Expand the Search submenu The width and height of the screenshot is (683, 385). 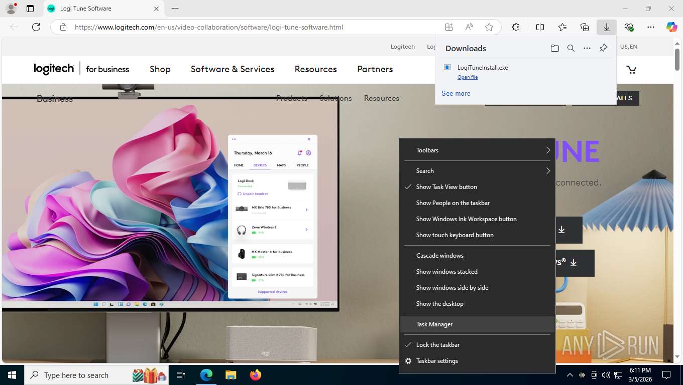(x=477, y=171)
